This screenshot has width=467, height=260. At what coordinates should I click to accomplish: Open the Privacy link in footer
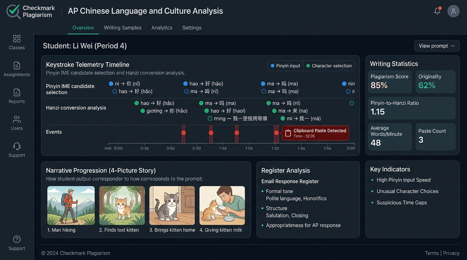pyautogui.click(x=451, y=253)
